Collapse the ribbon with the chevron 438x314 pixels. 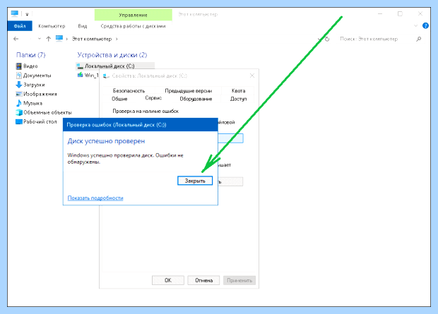click(x=415, y=26)
